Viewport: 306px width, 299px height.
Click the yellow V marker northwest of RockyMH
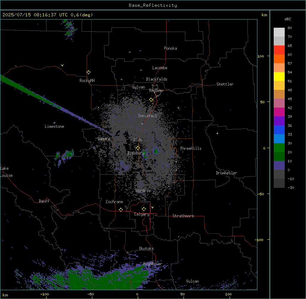tap(62, 65)
